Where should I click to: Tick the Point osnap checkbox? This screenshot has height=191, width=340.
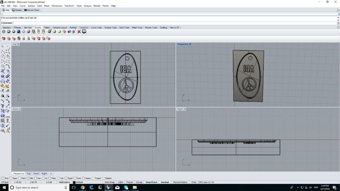20,178
